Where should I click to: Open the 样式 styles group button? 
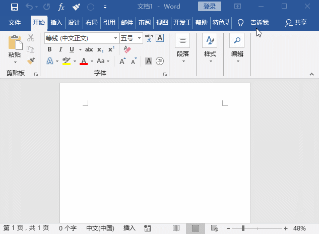[210, 48]
